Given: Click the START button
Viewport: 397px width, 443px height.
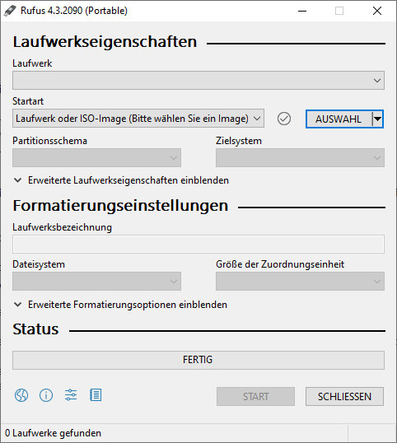Looking at the screenshot, I should click(255, 396).
